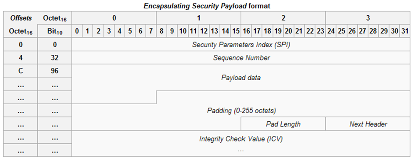Select the octet offset cell showing 4
This screenshot has width=413, height=159.
coord(20,57)
